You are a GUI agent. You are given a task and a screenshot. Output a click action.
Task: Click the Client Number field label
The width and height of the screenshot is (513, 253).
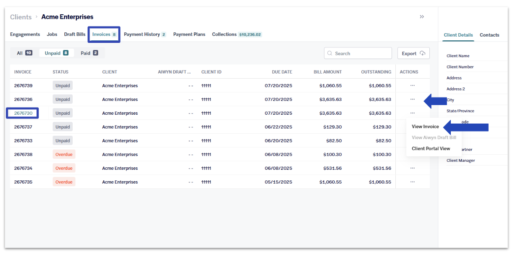(460, 67)
